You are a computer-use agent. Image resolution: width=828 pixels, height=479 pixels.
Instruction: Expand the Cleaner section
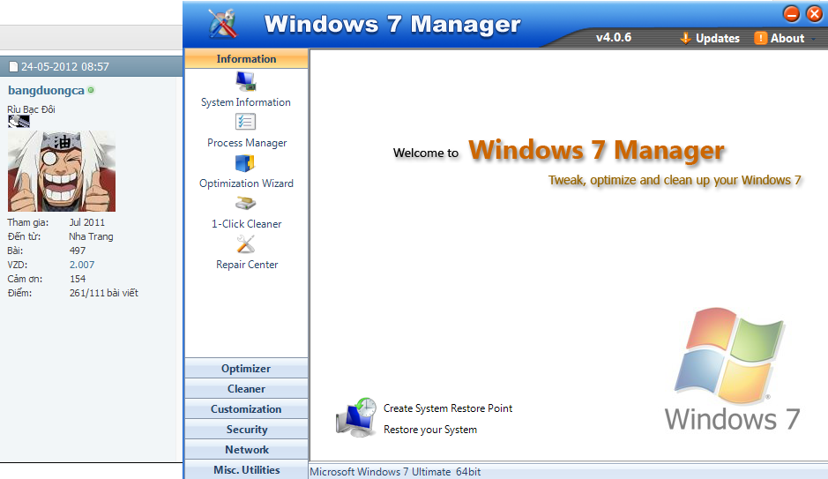point(246,389)
